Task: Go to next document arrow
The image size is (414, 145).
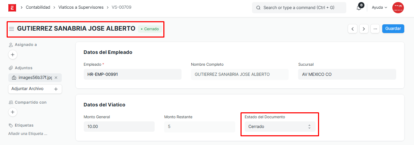Action: click(x=364, y=29)
